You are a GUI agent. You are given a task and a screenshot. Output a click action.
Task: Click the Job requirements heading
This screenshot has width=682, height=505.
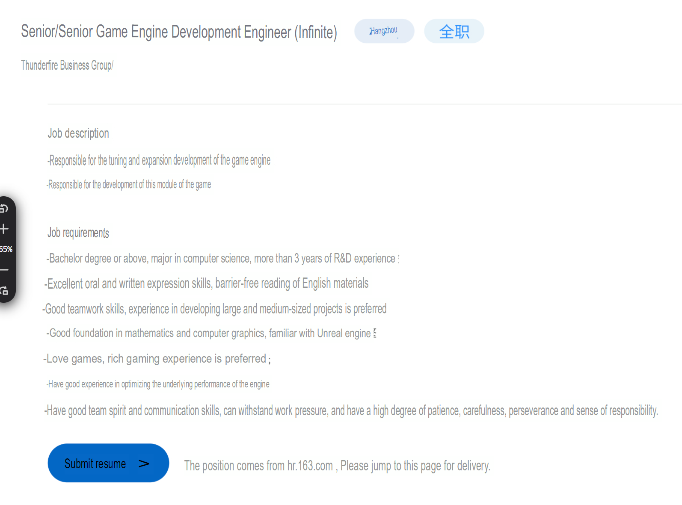[78, 233]
